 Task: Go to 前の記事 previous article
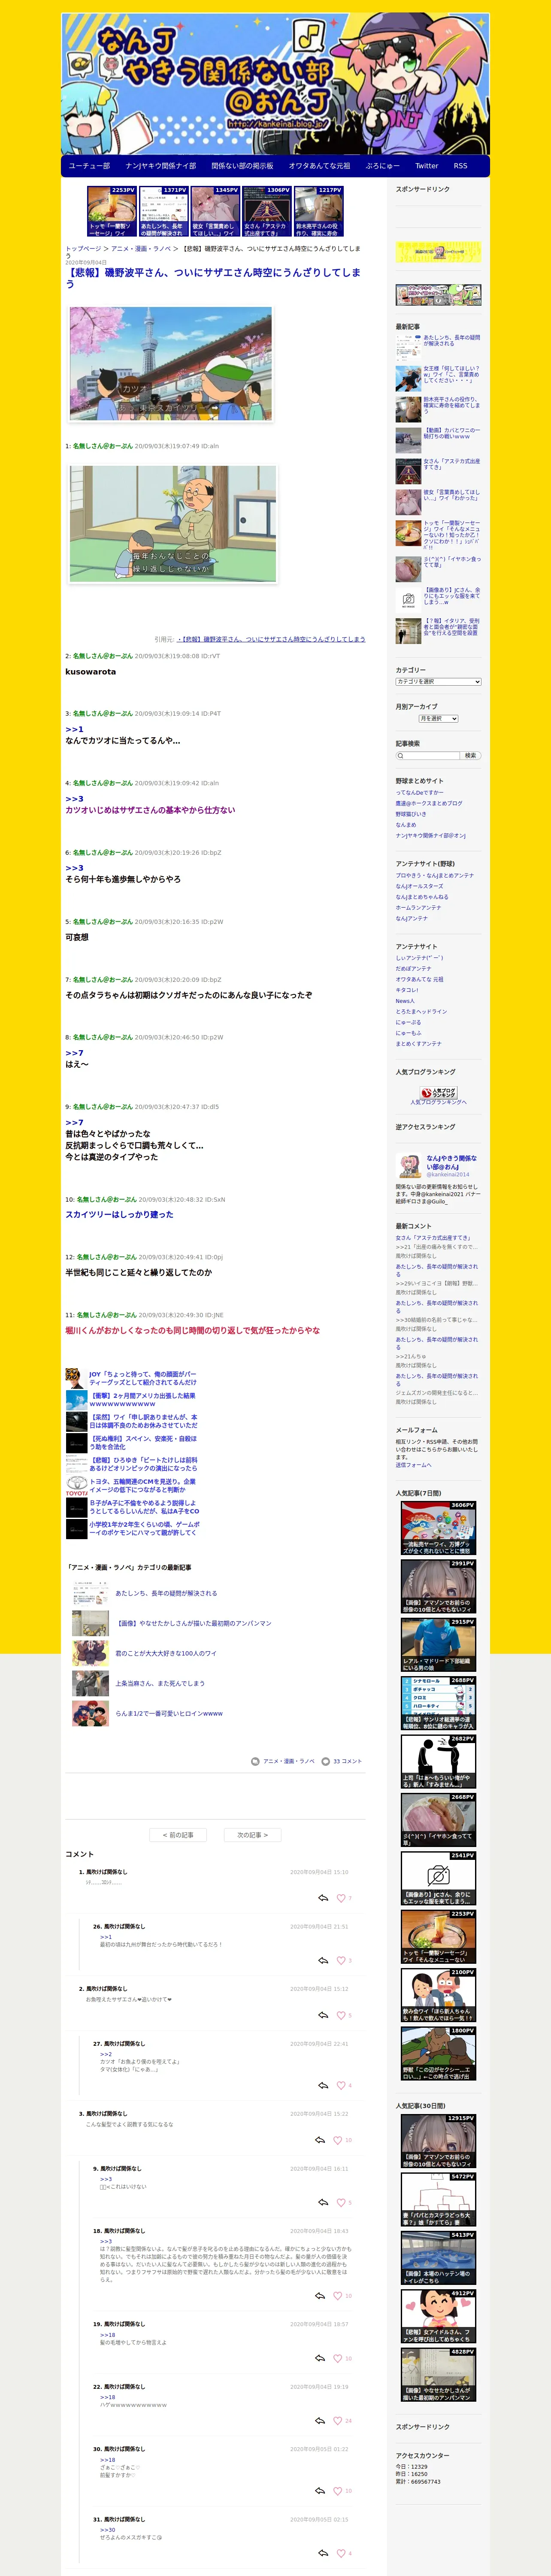(x=178, y=1835)
